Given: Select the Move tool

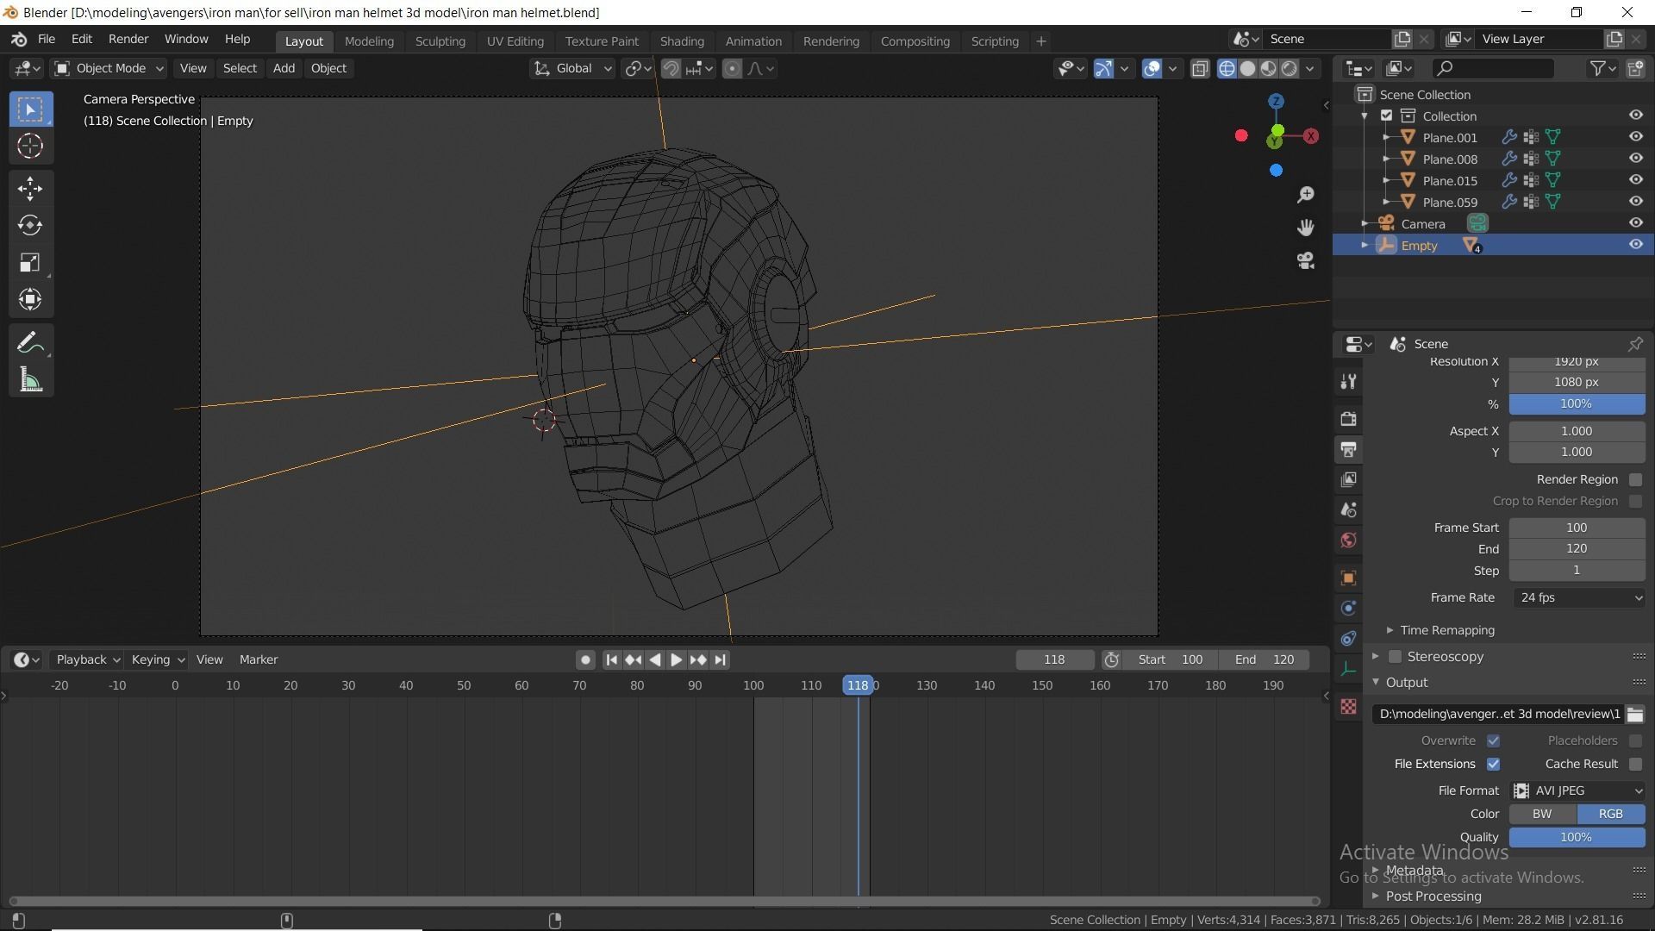Looking at the screenshot, I should (30, 189).
